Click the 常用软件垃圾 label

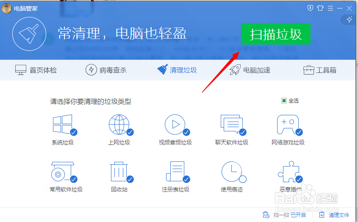pos(66,189)
